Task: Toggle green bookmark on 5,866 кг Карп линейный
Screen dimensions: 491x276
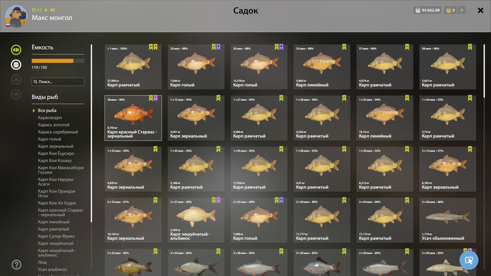Action: point(344,47)
